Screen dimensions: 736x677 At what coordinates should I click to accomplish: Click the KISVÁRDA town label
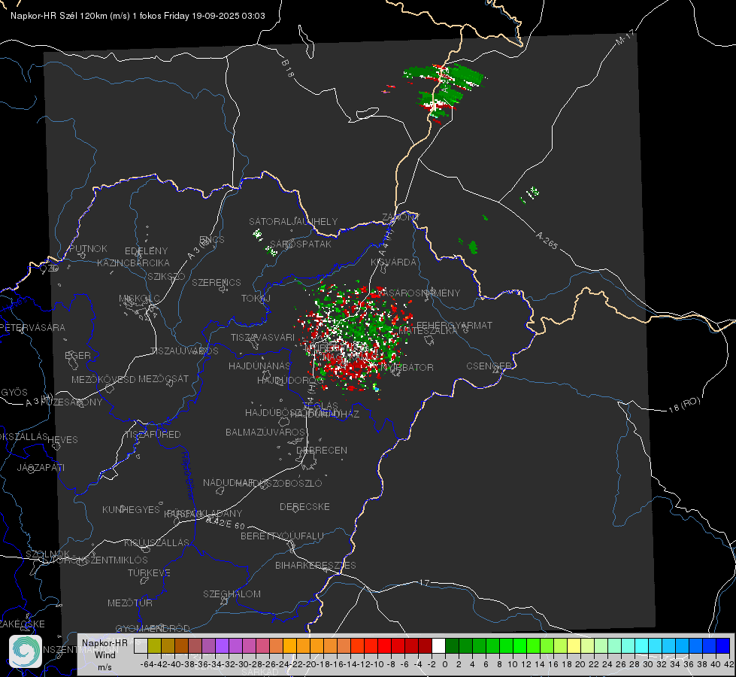pyautogui.click(x=393, y=263)
